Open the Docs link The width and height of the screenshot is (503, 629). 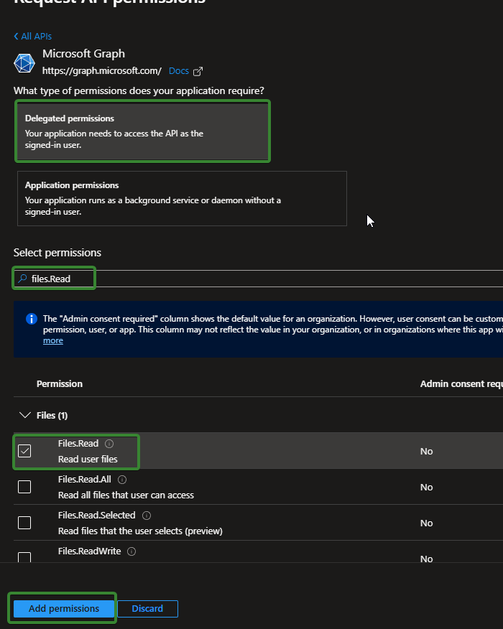tap(178, 71)
